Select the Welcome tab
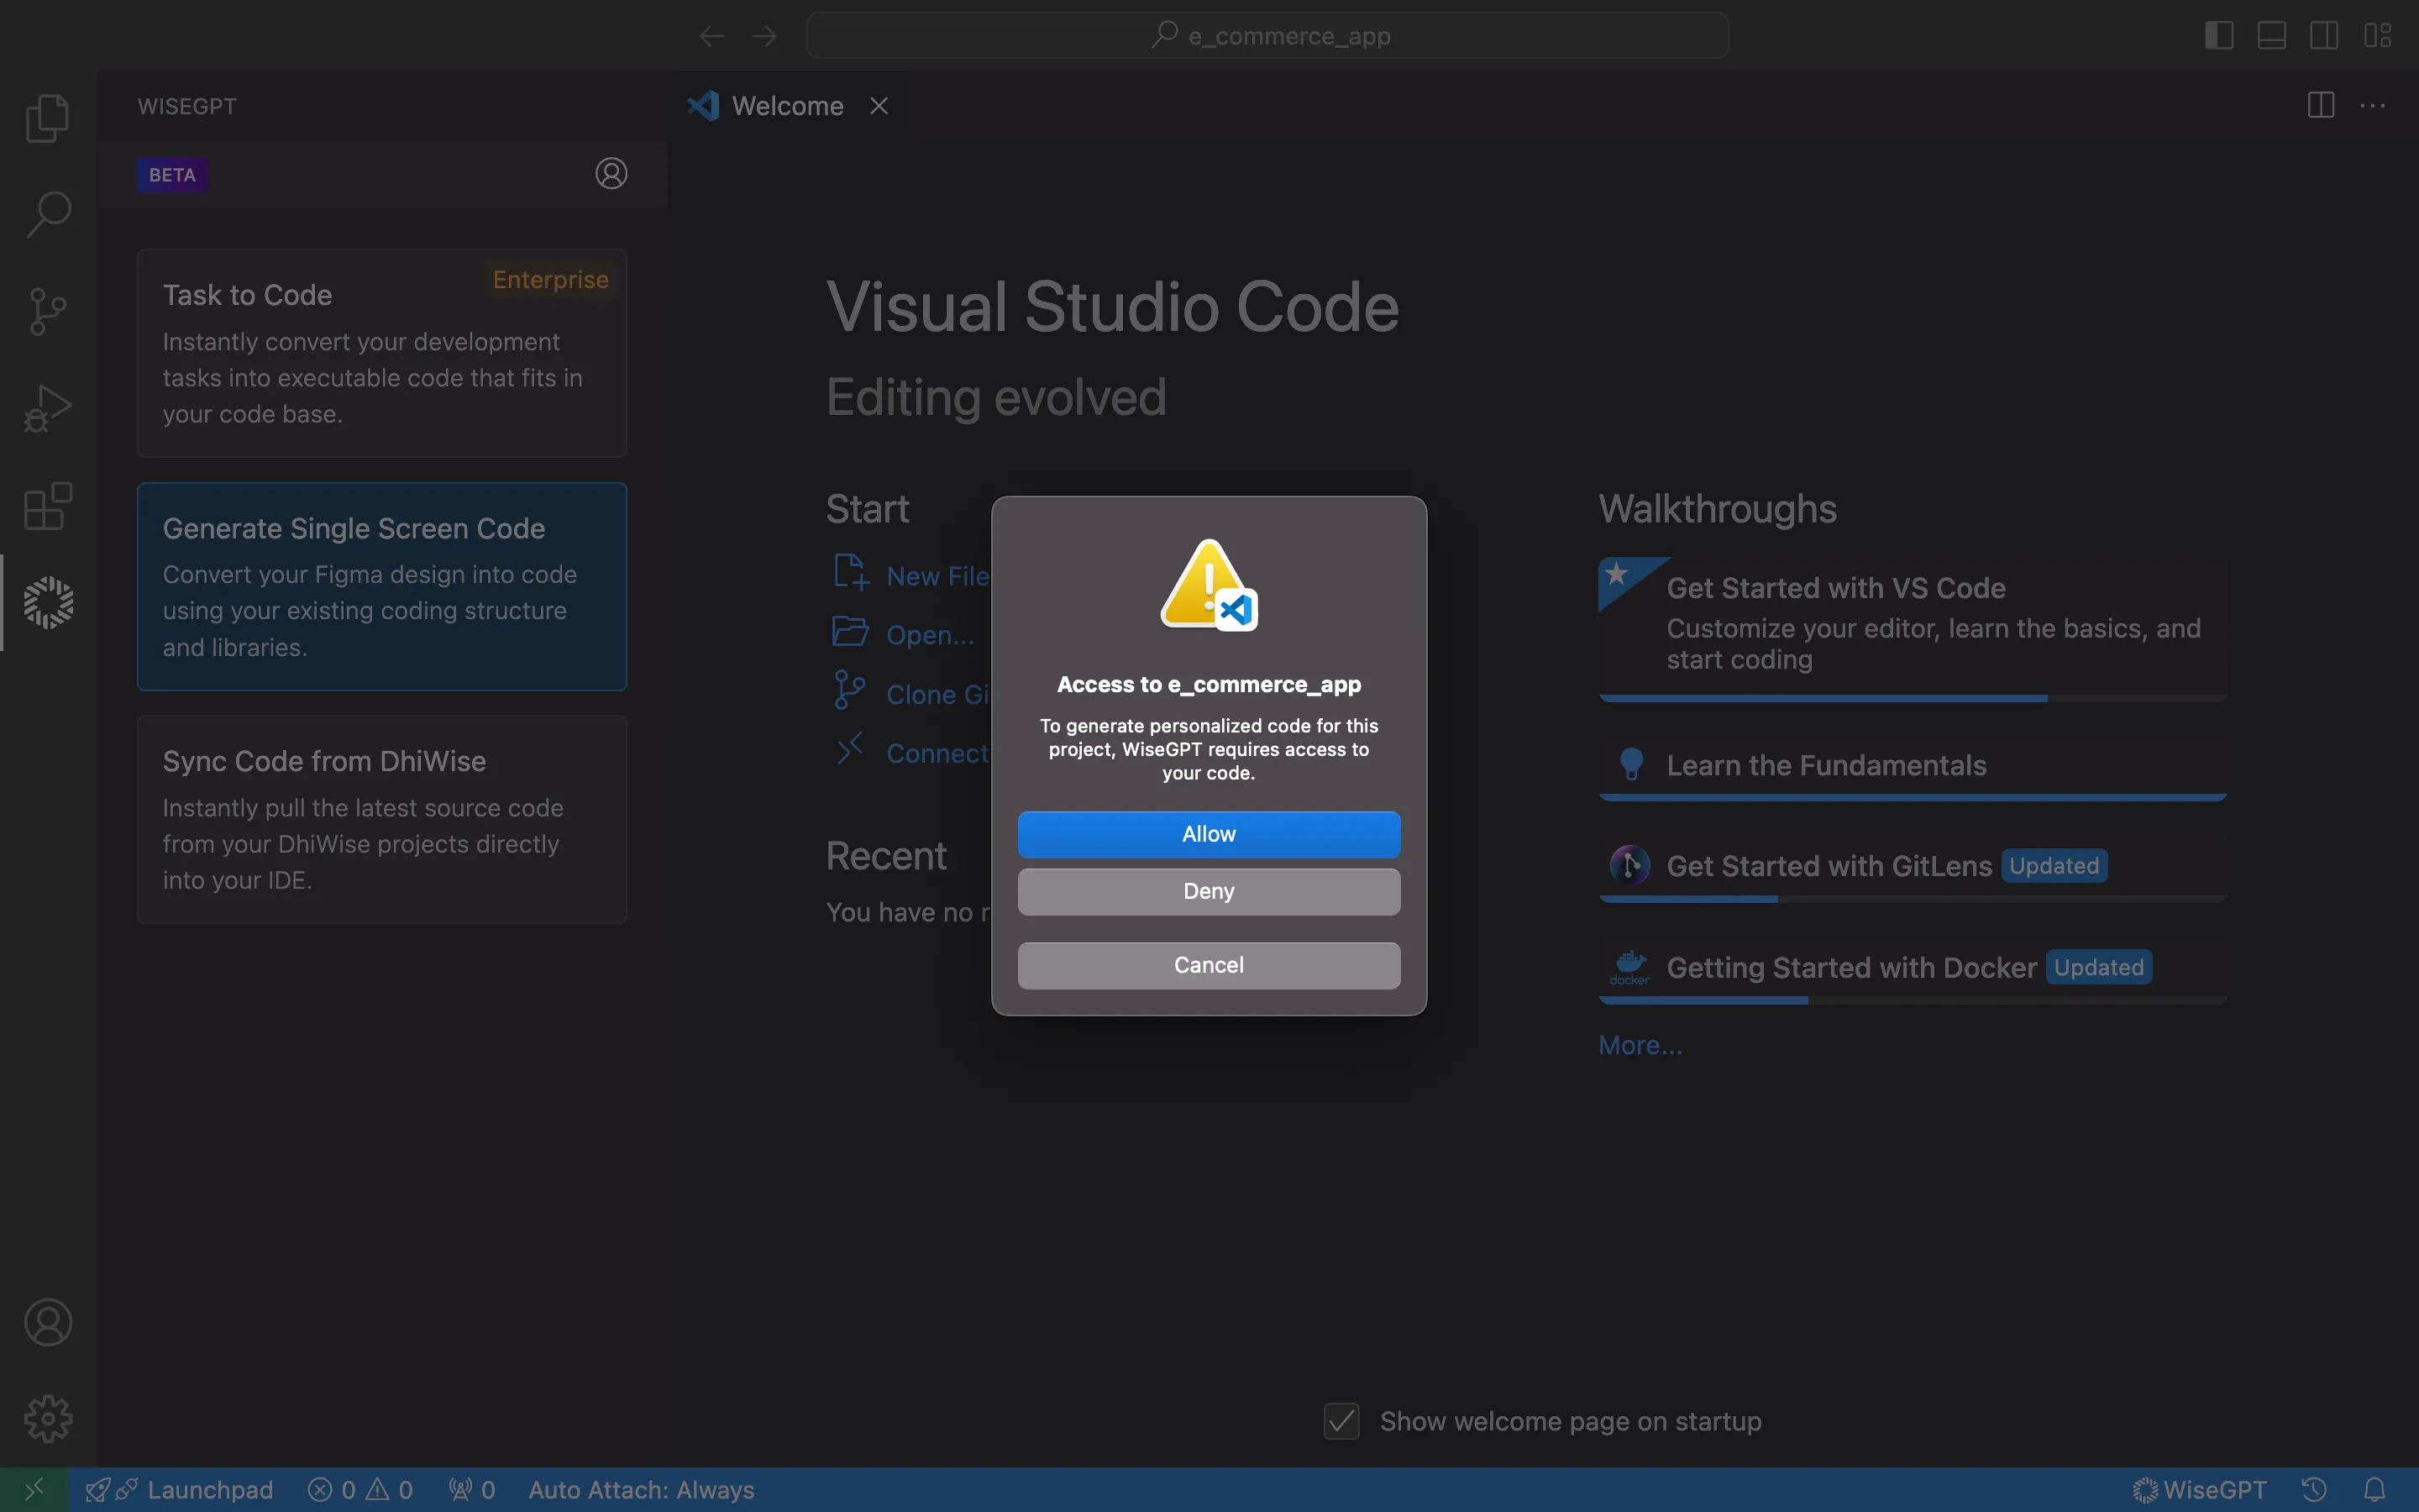Screen dimensions: 2419x1512 point(785,104)
